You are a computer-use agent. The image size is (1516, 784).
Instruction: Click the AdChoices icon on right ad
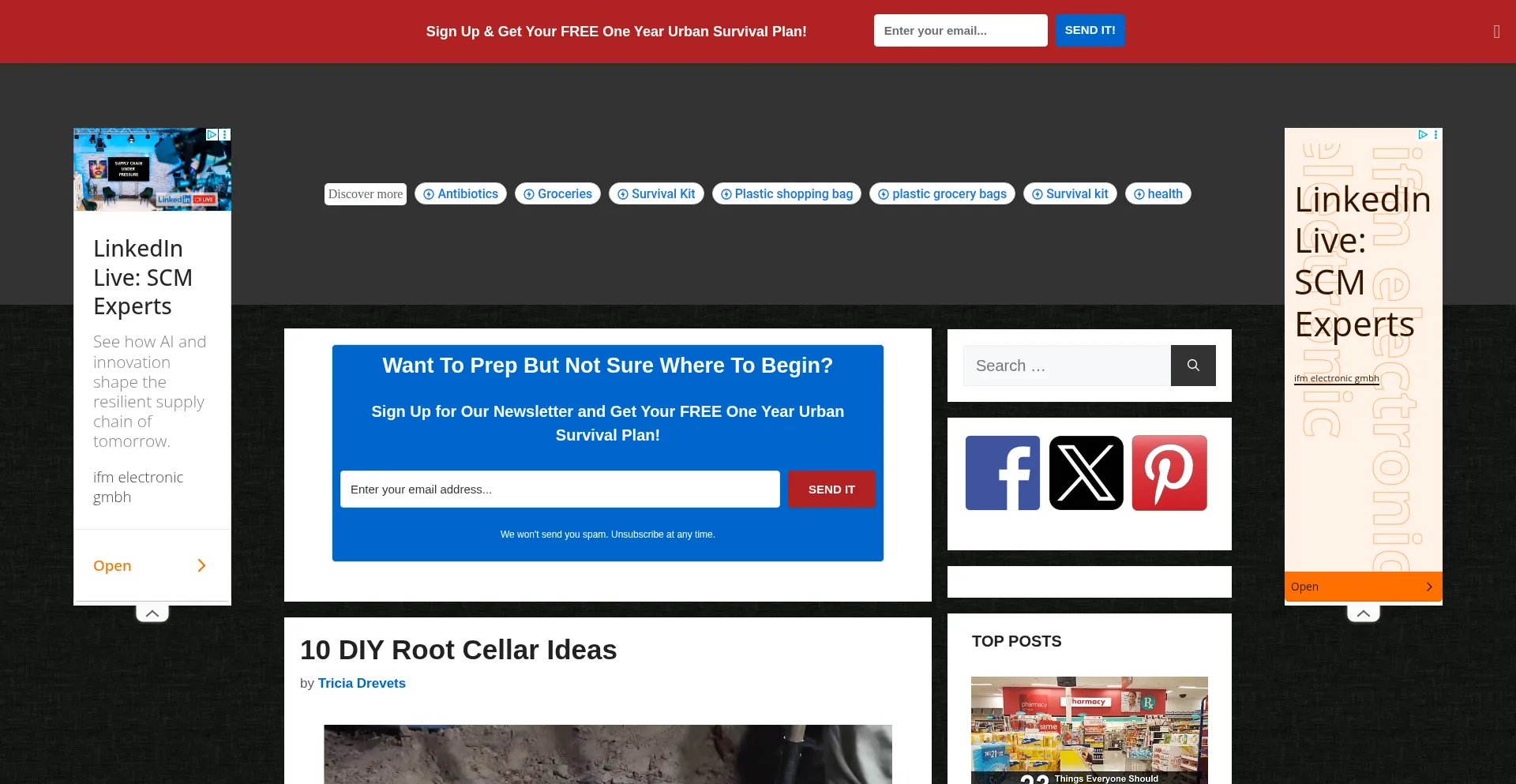point(1423,135)
